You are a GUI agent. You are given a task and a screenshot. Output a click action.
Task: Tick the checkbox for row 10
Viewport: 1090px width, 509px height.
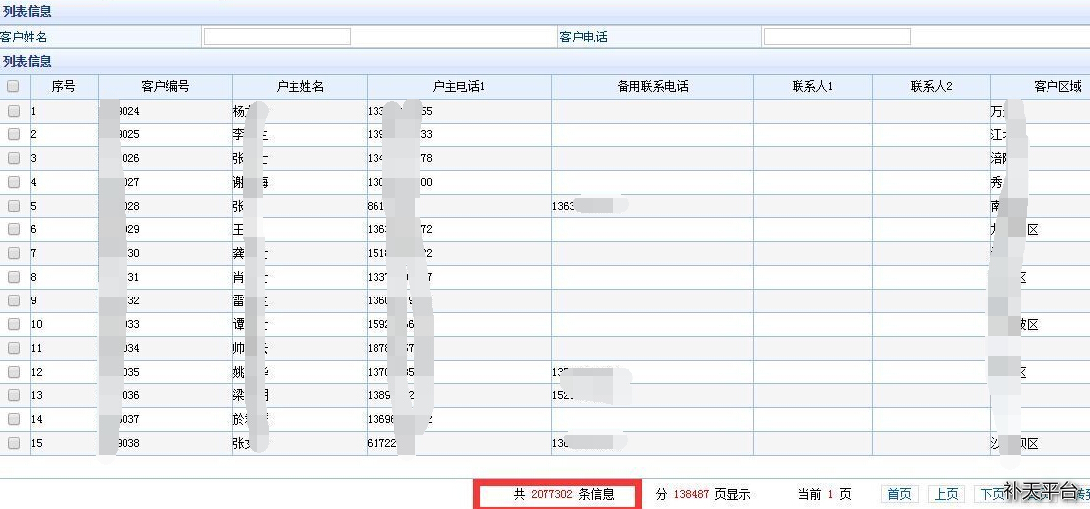coord(14,325)
